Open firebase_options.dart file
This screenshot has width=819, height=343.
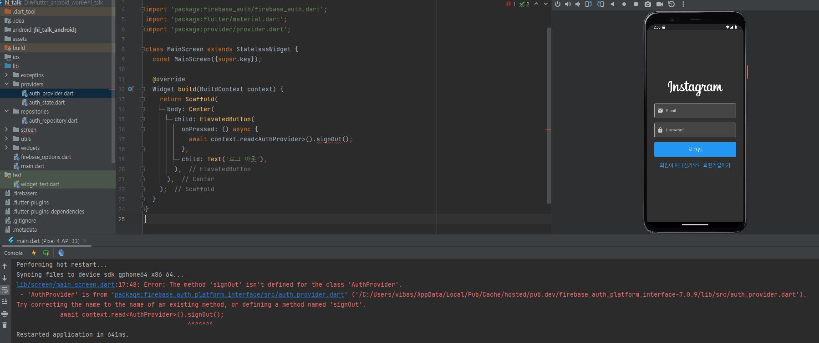46,157
